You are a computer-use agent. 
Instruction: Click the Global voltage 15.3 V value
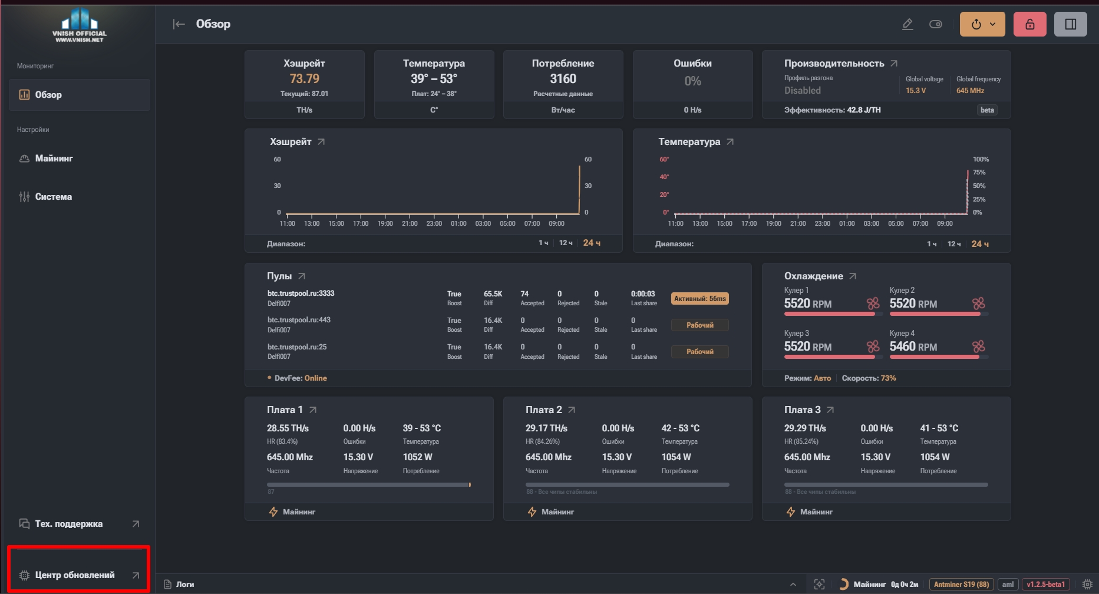pos(916,91)
